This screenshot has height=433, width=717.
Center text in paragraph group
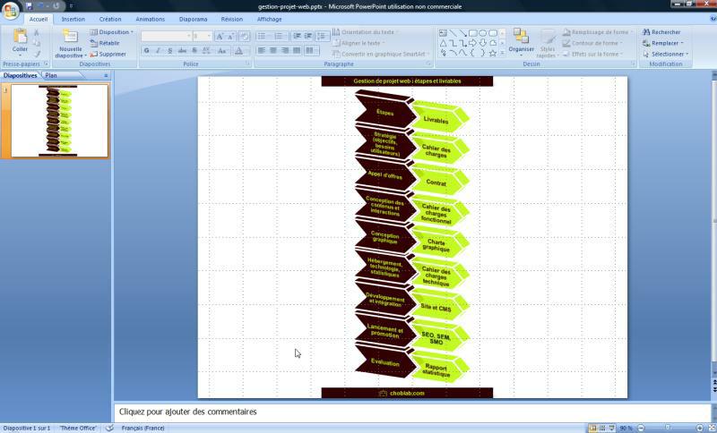pos(273,50)
